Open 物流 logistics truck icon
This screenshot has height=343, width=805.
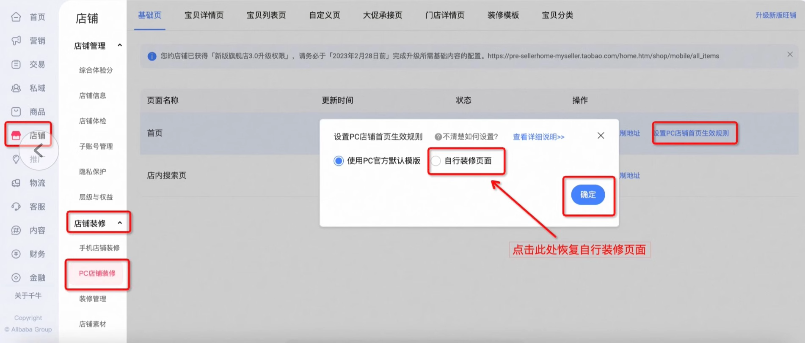tap(16, 183)
